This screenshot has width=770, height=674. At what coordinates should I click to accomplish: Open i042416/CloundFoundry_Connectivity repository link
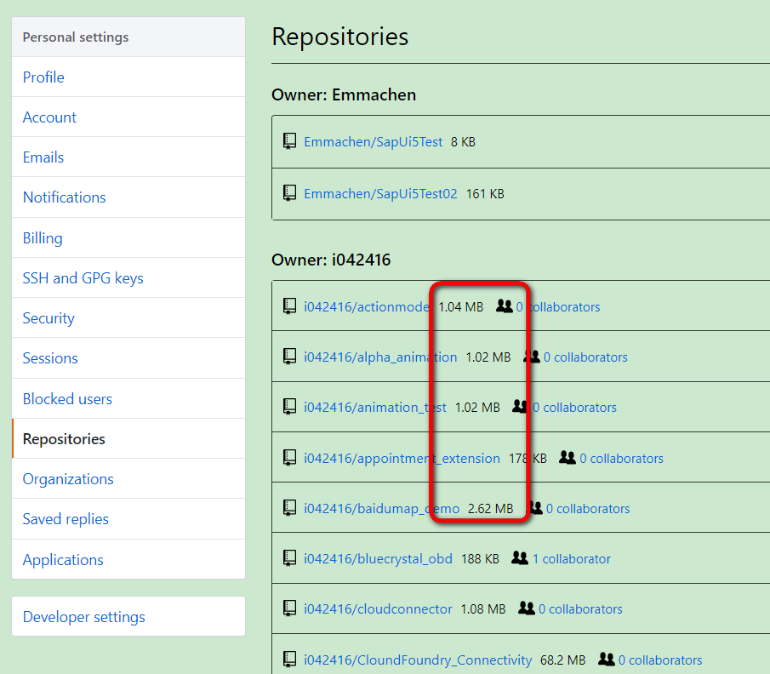click(418, 660)
